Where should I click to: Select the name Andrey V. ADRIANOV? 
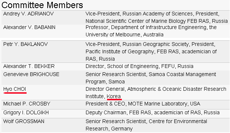[28, 14]
